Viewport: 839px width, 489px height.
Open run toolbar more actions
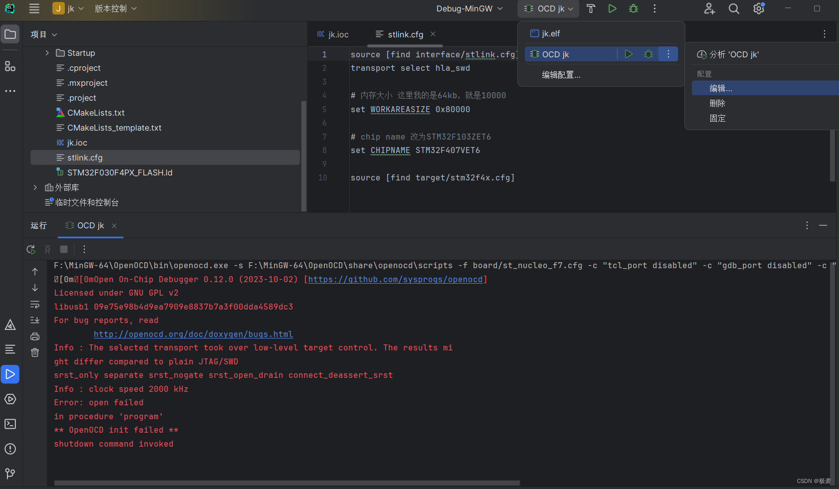tap(84, 249)
